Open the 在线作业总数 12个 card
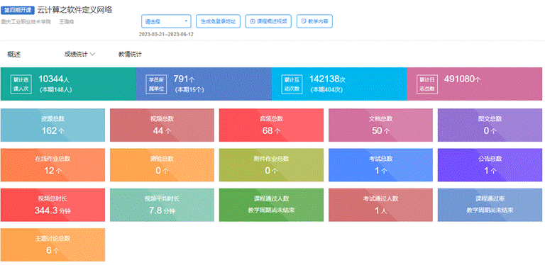 pyautogui.click(x=53, y=165)
